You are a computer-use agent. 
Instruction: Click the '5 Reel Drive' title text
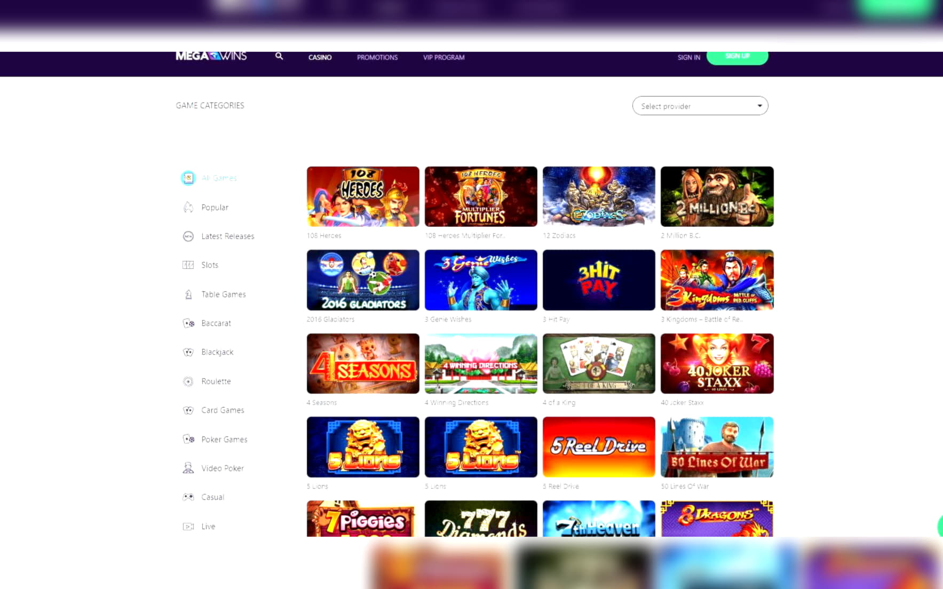coord(561,487)
